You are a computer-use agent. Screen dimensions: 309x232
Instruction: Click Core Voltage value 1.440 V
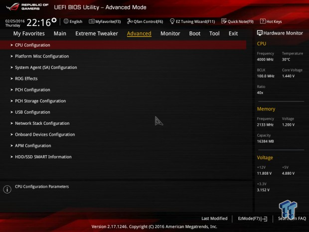tap(288, 76)
